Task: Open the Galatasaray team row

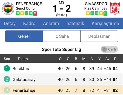Action: click(x=61, y=79)
